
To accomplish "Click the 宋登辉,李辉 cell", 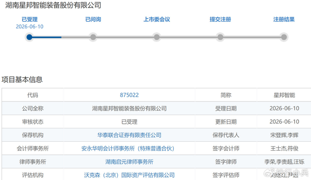I will point(284,135).
